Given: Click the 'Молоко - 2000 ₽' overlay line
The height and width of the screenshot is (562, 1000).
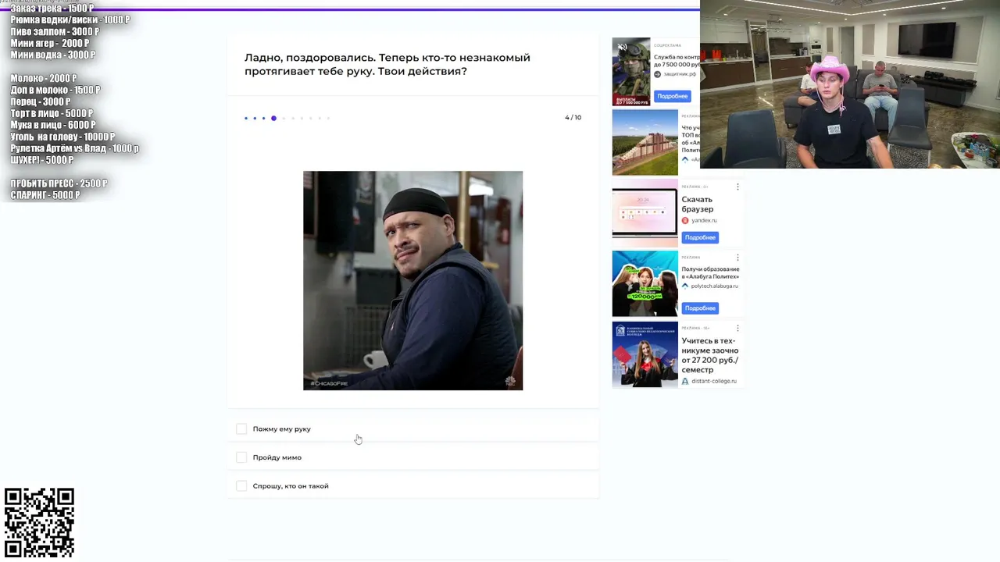Looking at the screenshot, I should [44, 78].
